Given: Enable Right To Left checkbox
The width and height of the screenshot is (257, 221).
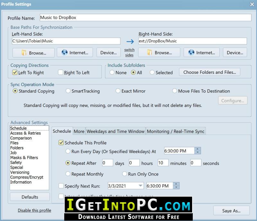Looking at the screenshot, I should click(x=60, y=72).
